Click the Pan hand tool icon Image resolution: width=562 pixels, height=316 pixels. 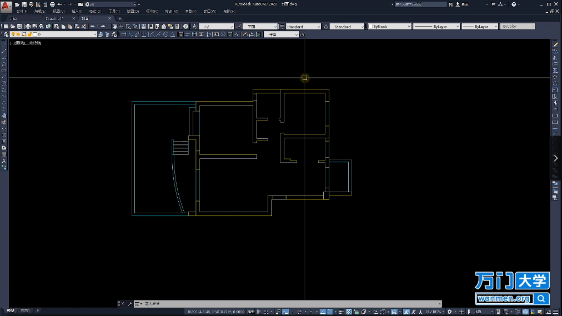[115, 27]
